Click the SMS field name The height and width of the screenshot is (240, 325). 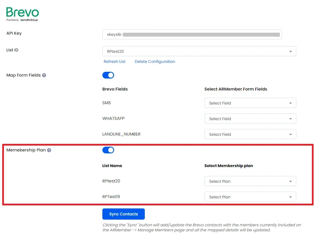pos(107,103)
